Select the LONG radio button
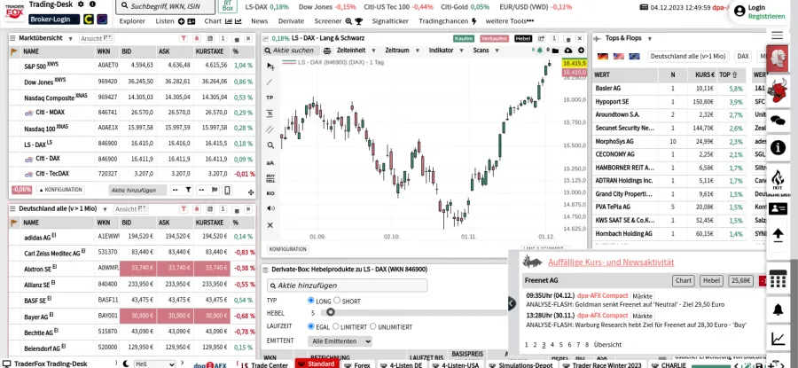This screenshot has height=368, width=798. [311, 301]
